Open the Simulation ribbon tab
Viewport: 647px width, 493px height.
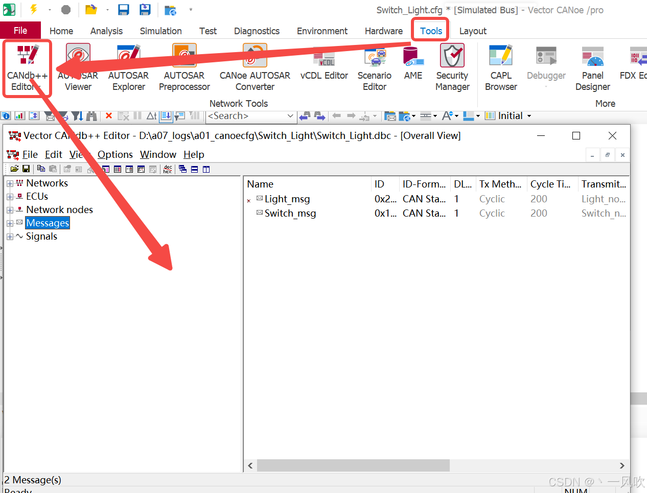tap(161, 31)
